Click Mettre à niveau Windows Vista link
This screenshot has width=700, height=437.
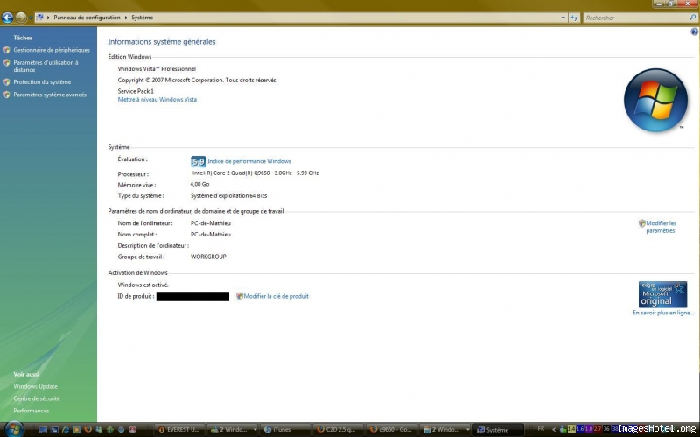pos(157,100)
